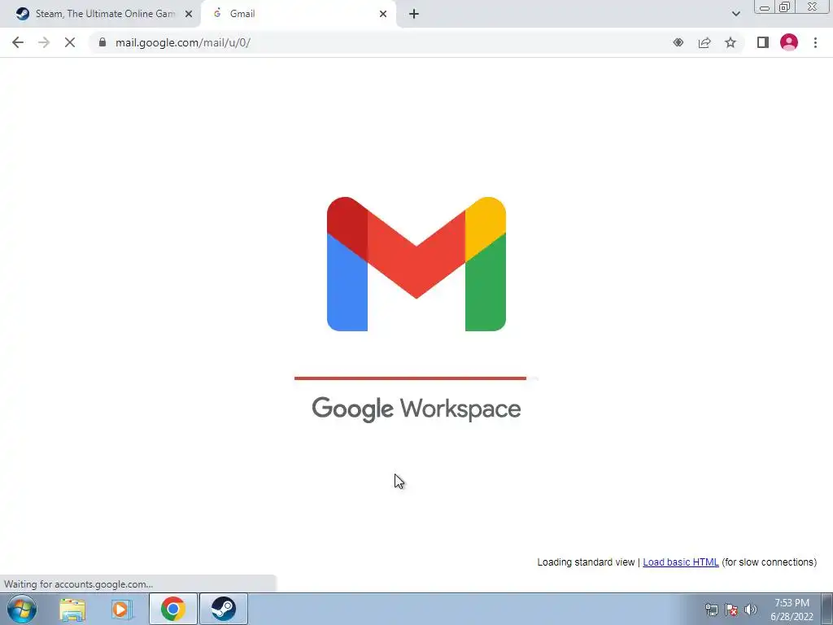The width and height of the screenshot is (833, 625).
Task: Restore down the Chrome window
Action: (x=785, y=7)
